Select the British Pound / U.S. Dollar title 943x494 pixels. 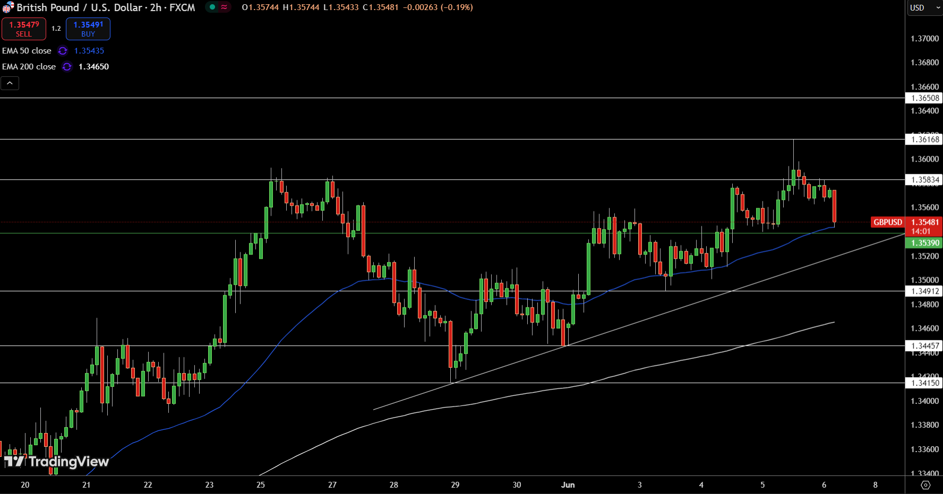79,7
